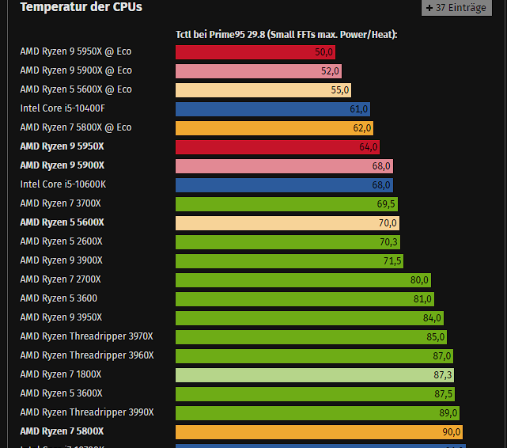Click the orange bar with value 62,0
Image resolution: width=507 pixels, height=448 pixels.
(274, 128)
